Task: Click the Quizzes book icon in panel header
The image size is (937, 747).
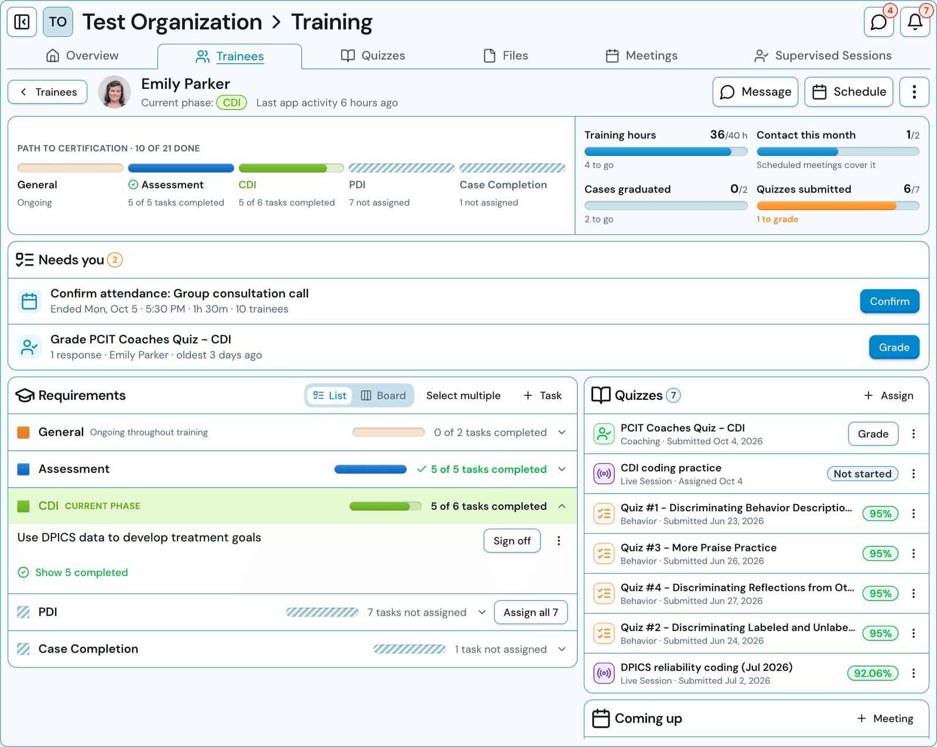Action: [601, 396]
